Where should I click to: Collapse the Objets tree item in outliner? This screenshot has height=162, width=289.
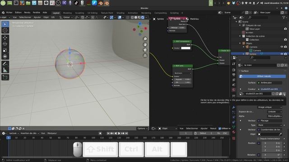[x=240, y=43]
